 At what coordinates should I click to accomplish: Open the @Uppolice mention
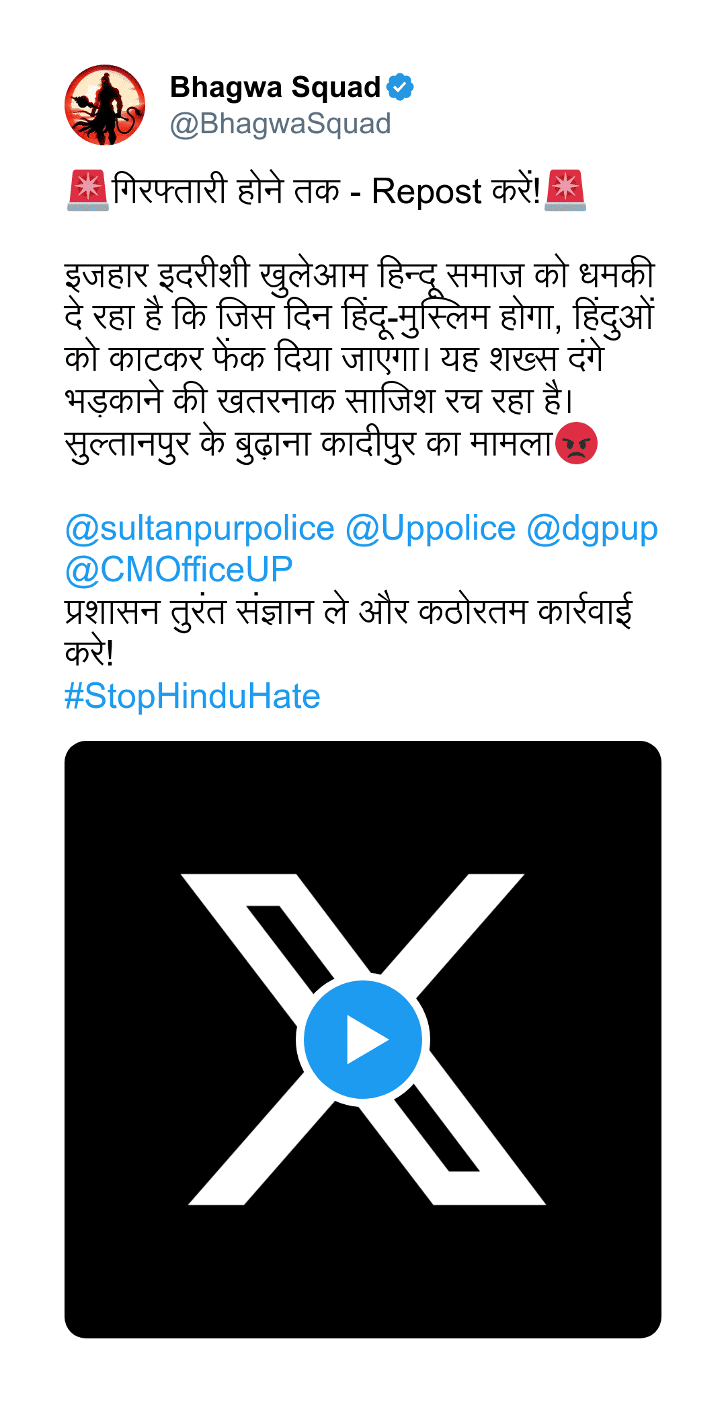point(430,529)
